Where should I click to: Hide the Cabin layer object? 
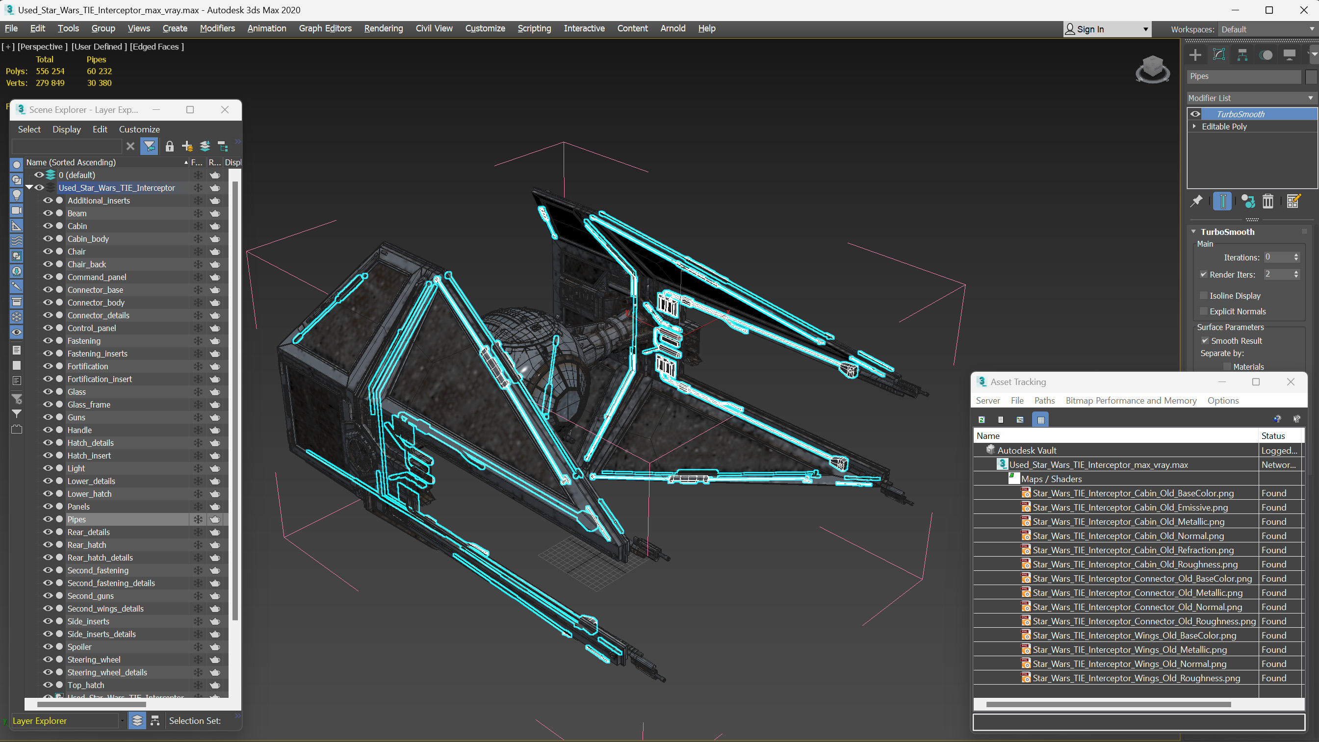pyautogui.click(x=48, y=226)
